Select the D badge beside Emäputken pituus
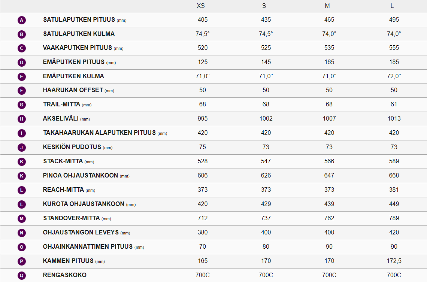 point(22,63)
